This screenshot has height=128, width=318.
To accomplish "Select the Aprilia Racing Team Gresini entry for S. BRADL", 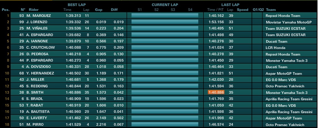I will pyautogui.click(x=289, y=99).
